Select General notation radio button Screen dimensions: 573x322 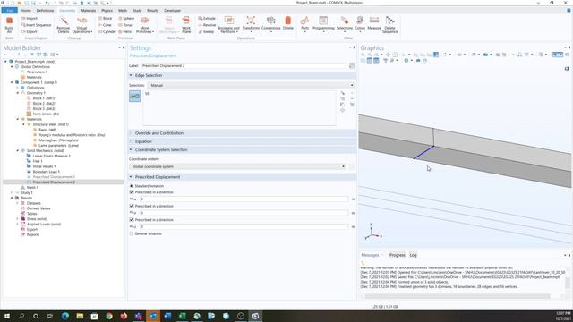[x=132, y=233]
